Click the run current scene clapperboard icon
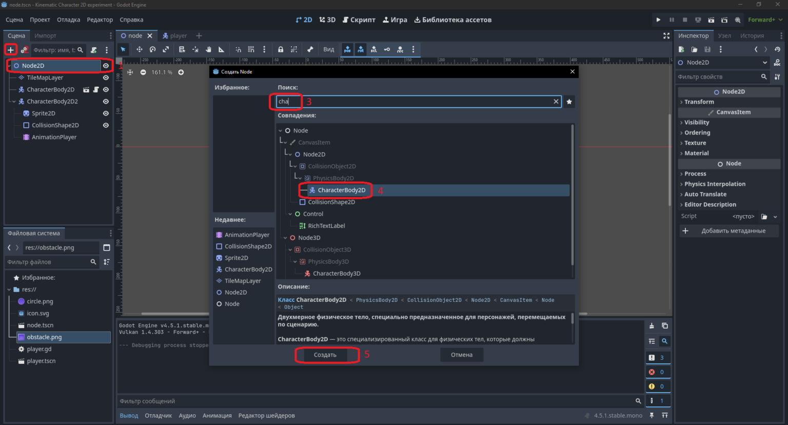The image size is (788, 425). pos(711,20)
